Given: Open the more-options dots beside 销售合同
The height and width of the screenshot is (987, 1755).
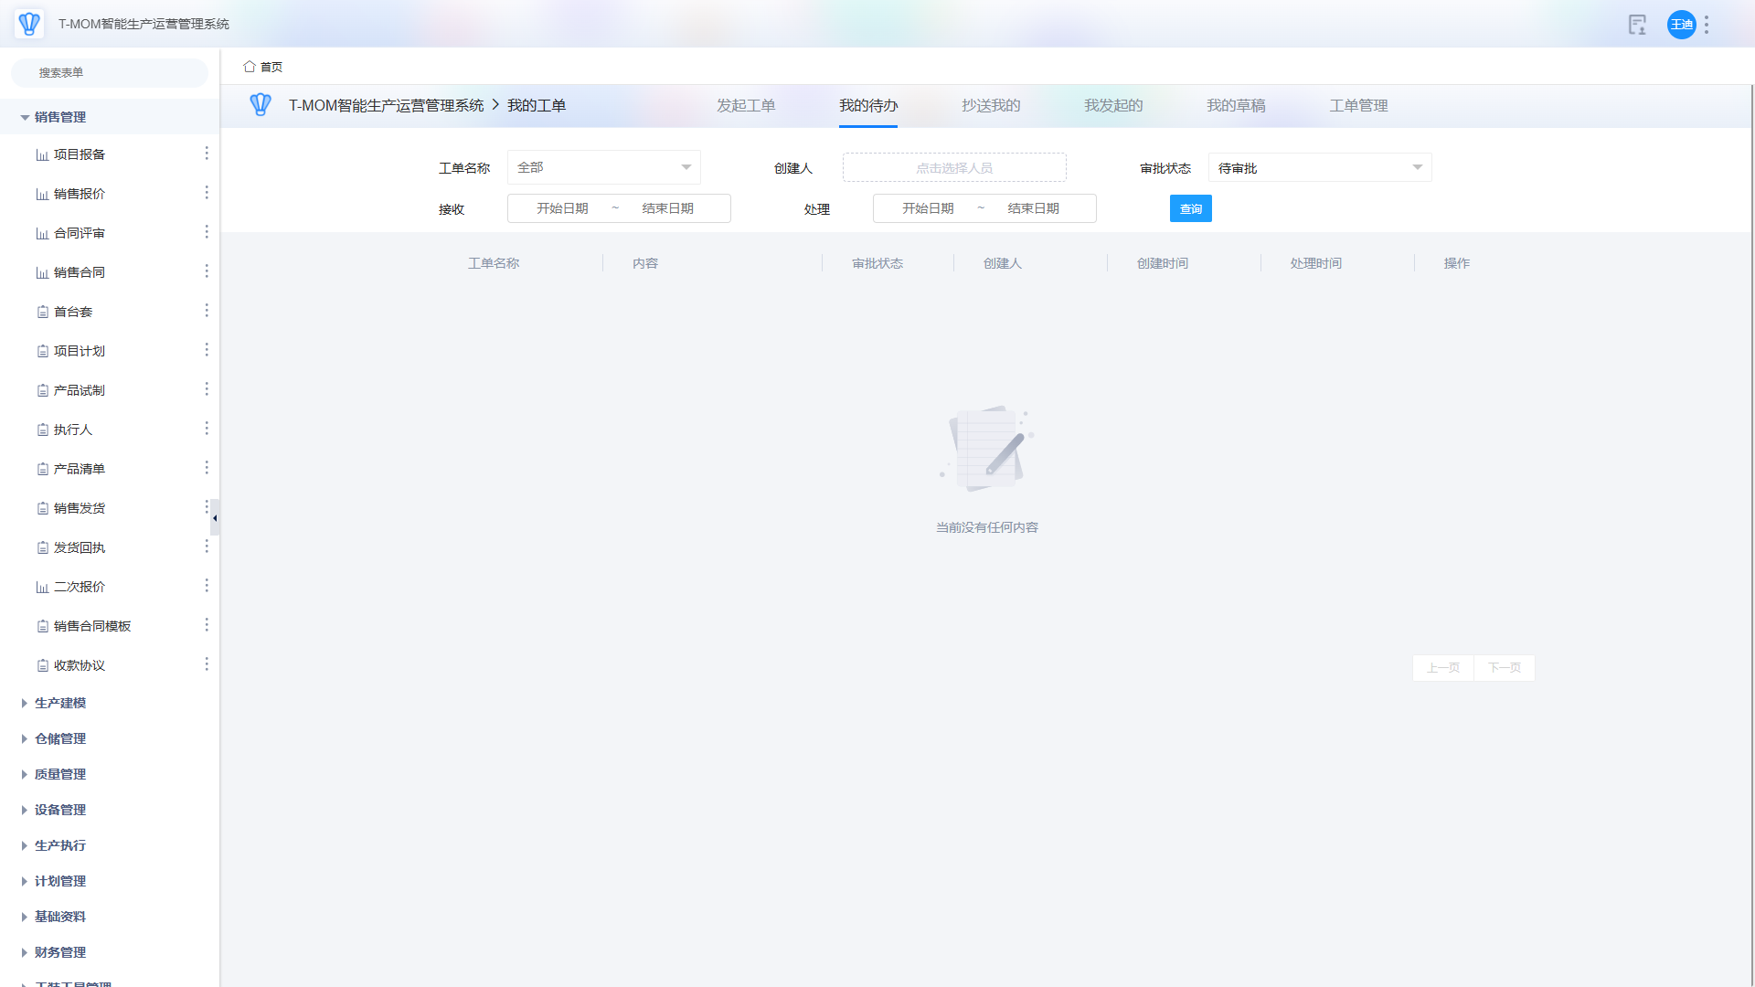Looking at the screenshot, I should tap(207, 271).
